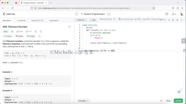Screen dimensions: 186x104
Task: Click the site security lock icon
Action: [x=35, y=8]
